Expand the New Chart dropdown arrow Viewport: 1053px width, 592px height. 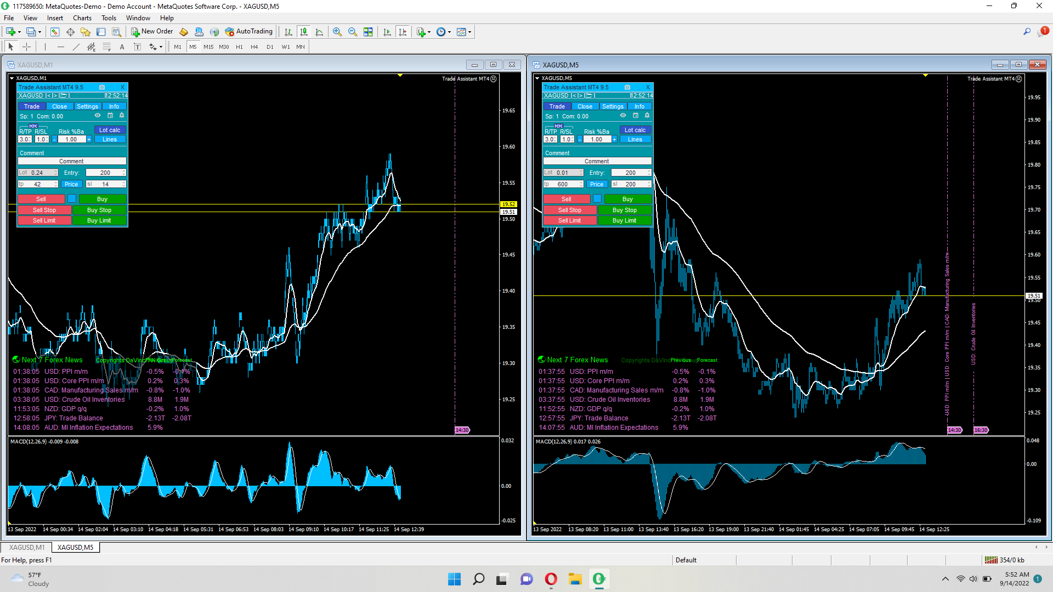point(19,32)
